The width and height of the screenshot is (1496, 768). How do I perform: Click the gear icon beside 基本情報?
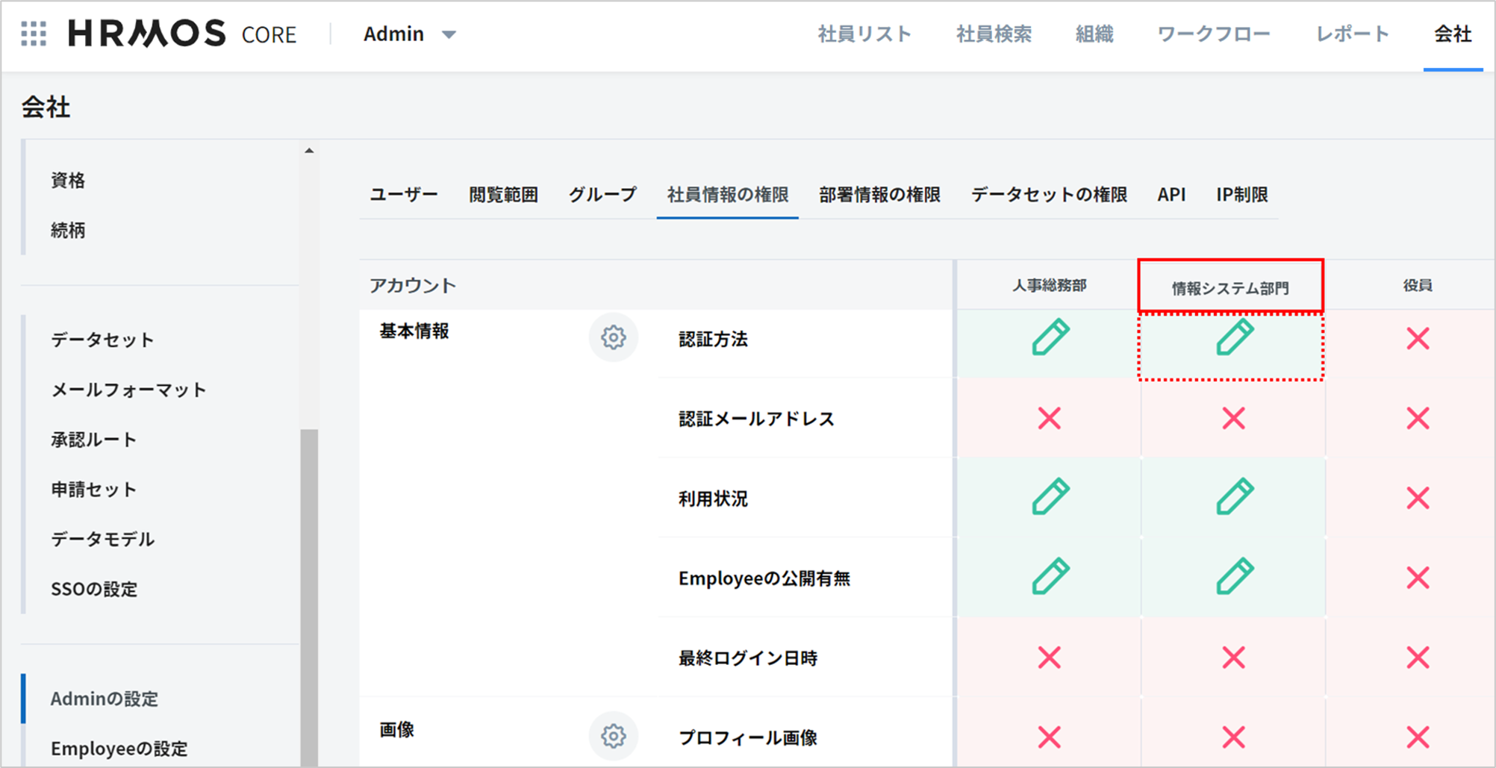(x=613, y=337)
